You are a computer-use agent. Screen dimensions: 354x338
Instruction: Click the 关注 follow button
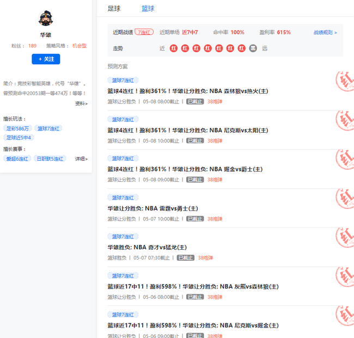46,59
